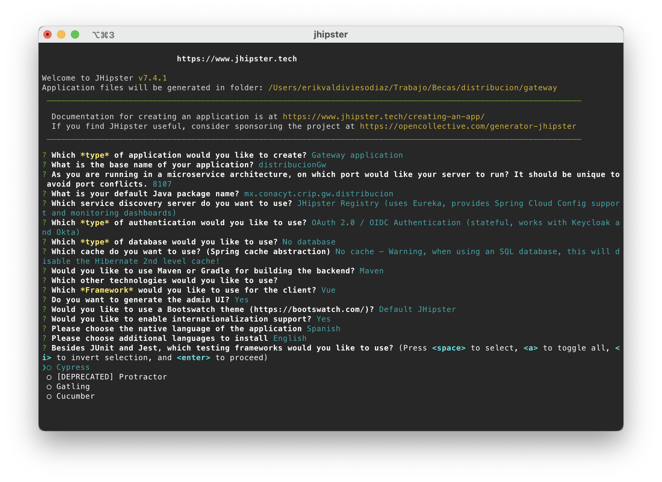The height and width of the screenshot is (482, 662).
Task: Click the port value 8107
Action: 162,184
